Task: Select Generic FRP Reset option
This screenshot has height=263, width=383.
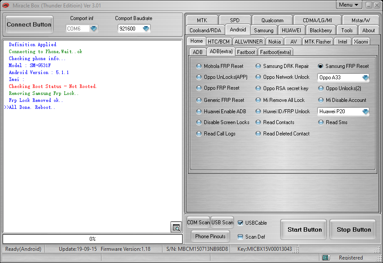Action: tap(220, 100)
